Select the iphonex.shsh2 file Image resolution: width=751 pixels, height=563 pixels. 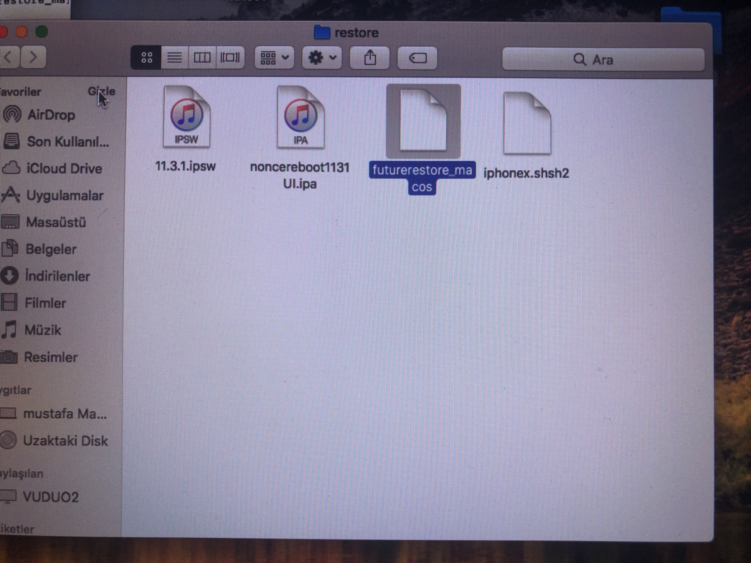pos(527,124)
